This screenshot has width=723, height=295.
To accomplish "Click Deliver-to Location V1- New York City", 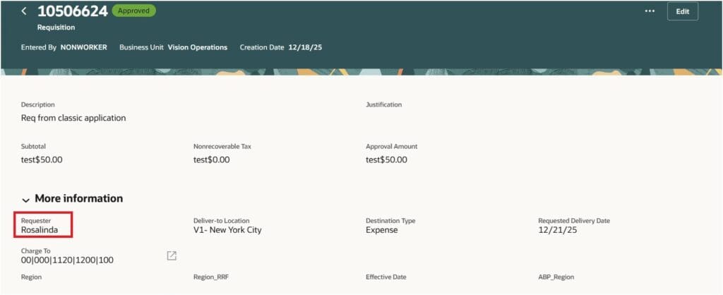I will (x=227, y=230).
